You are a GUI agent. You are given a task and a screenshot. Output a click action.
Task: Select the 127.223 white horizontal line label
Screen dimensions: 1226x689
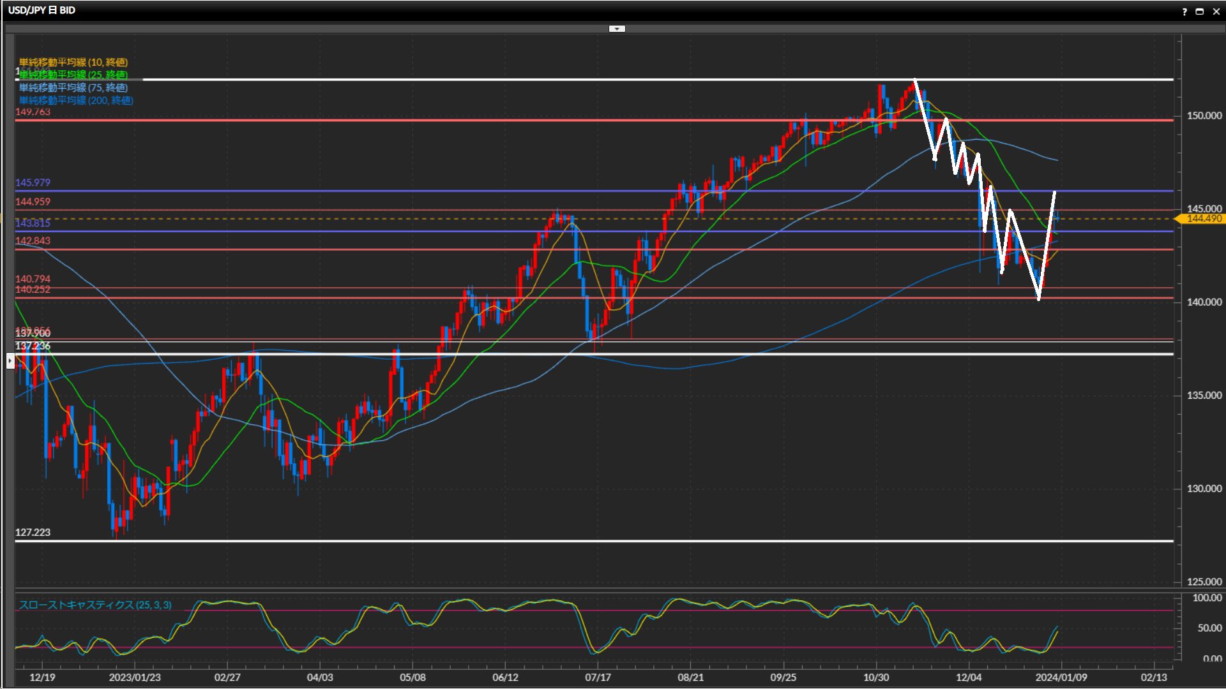click(33, 532)
